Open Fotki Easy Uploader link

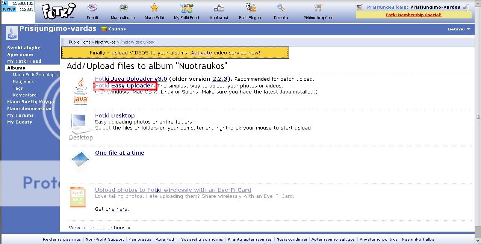125,86
